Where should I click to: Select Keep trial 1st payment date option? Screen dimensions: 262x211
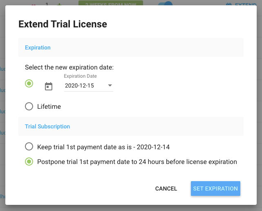[29, 146]
